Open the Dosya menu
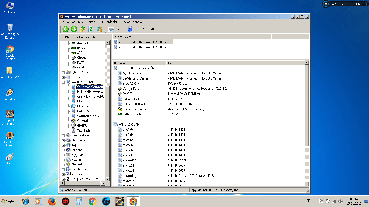The height and width of the screenshot is (207, 369). click(x=65, y=22)
